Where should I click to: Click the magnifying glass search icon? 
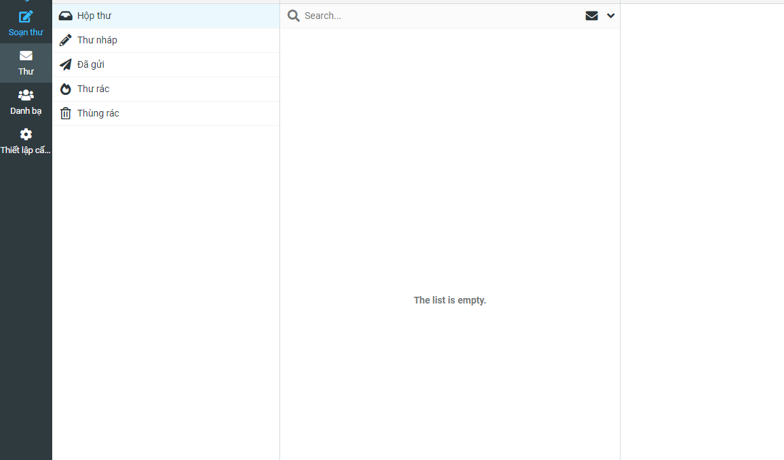tap(293, 16)
